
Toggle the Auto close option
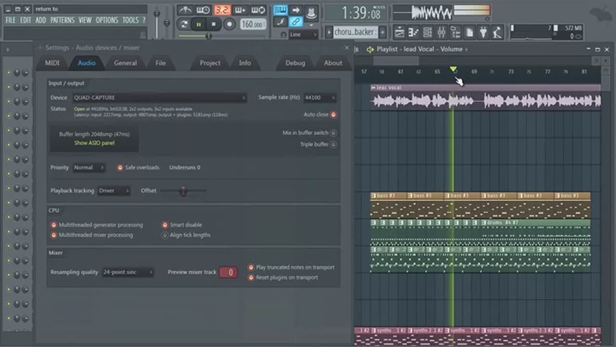pyautogui.click(x=333, y=115)
